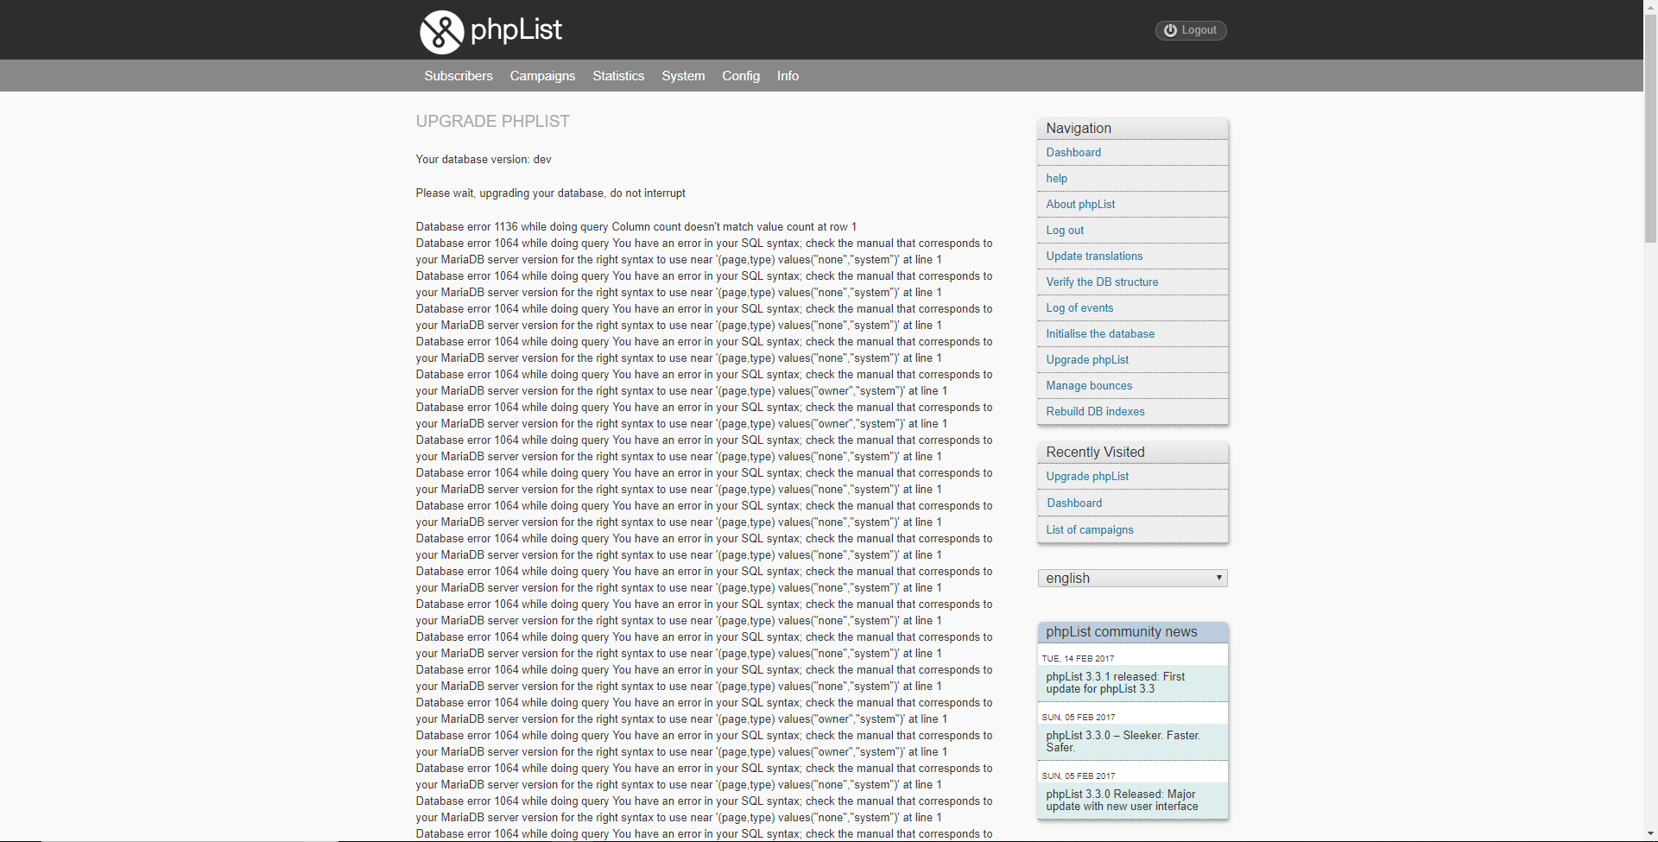This screenshot has height=842, width=1658.
Task: Open About phpList link
Action: [1080, 205]
